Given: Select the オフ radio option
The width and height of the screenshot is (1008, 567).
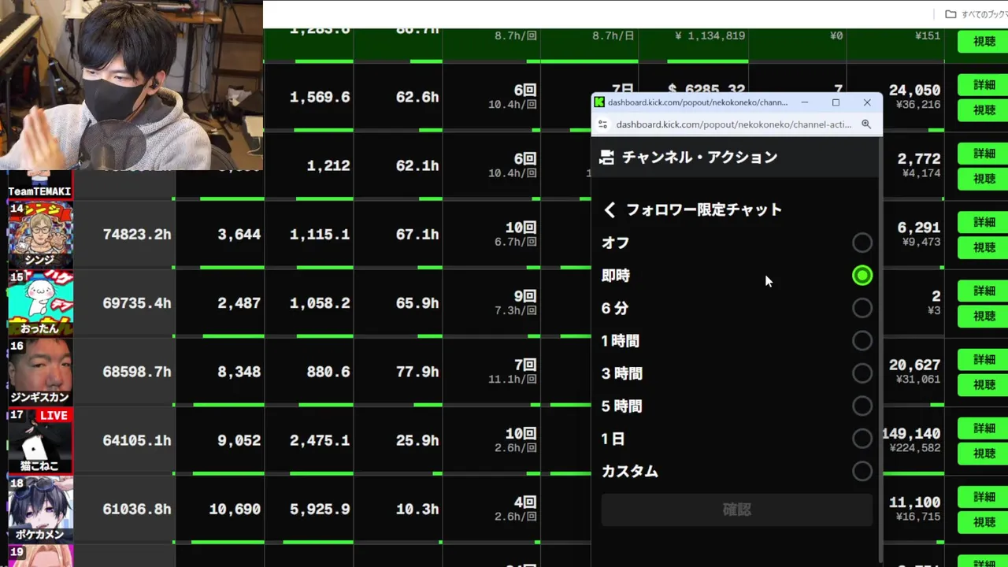Looking at the screenshot, I should coord(862,243).
